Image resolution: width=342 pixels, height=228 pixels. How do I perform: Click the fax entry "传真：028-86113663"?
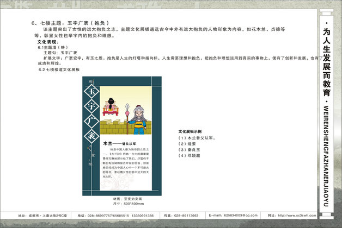[x=181, y=216]
